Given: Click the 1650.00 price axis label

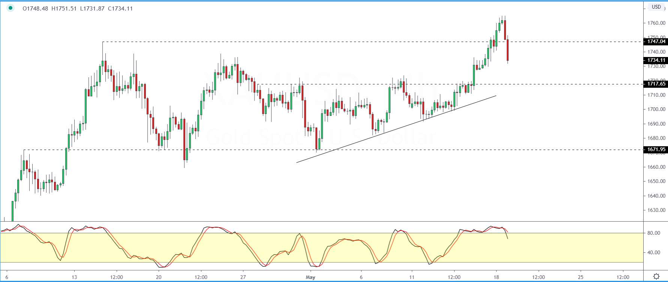Looking at the screenshot, I should 656,181.
